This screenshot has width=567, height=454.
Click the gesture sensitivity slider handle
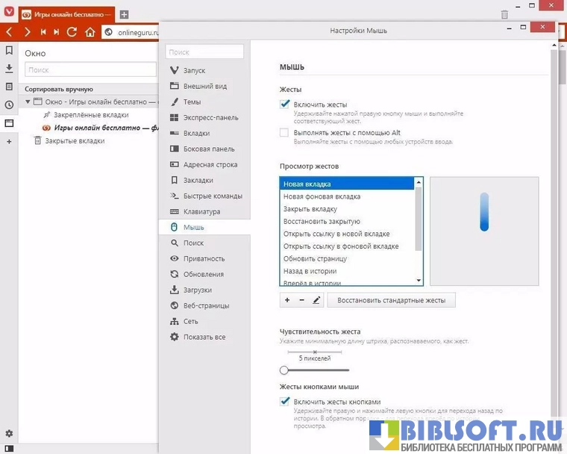coord(284,370)
